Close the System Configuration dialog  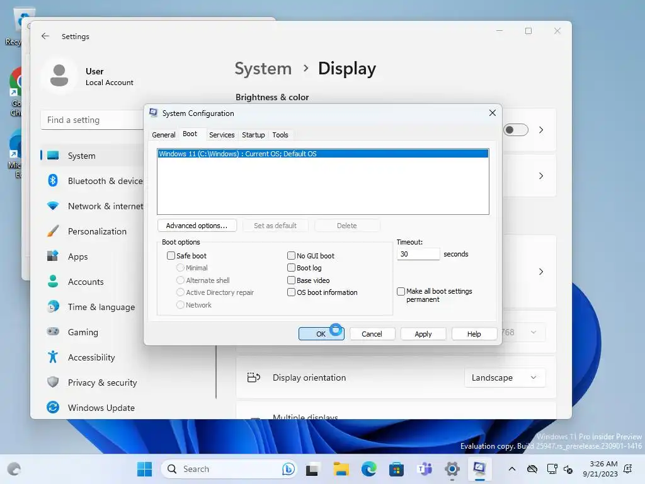(x=493, y=113)
